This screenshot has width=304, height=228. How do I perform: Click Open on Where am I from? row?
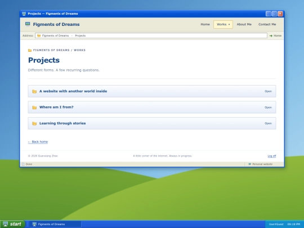click(x=268, y=108)
